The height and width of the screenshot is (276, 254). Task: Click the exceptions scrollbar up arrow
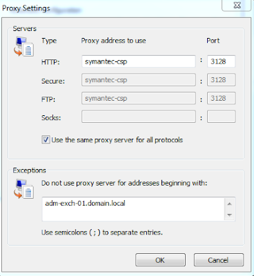(229, 204)
